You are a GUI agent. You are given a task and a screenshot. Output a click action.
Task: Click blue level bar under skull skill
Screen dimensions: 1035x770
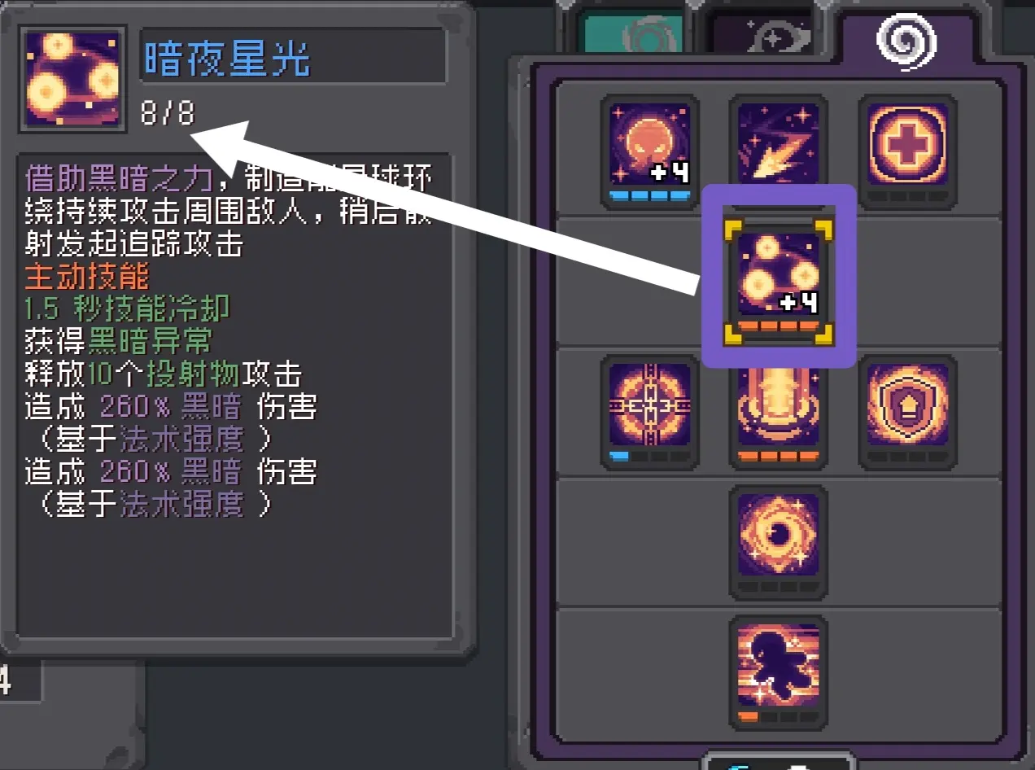tap(649, 196)
